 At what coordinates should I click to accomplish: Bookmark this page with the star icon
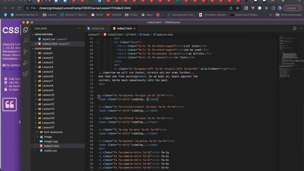point(237,8)
